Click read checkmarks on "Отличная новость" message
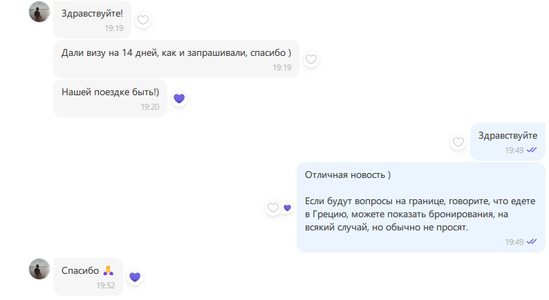 tap(532, 241)
